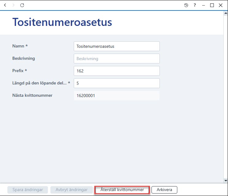Image resolution: width=228 pixels, height=196 pixels.
Task: Click the Avbryt ändringar button
Action: (72, 190)
